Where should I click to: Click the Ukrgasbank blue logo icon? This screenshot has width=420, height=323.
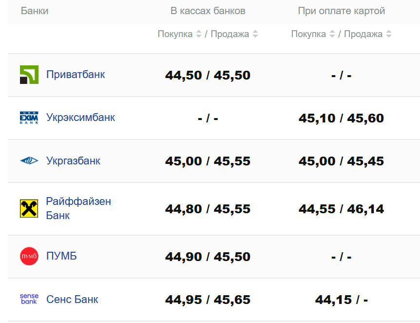tap(29, 161)
